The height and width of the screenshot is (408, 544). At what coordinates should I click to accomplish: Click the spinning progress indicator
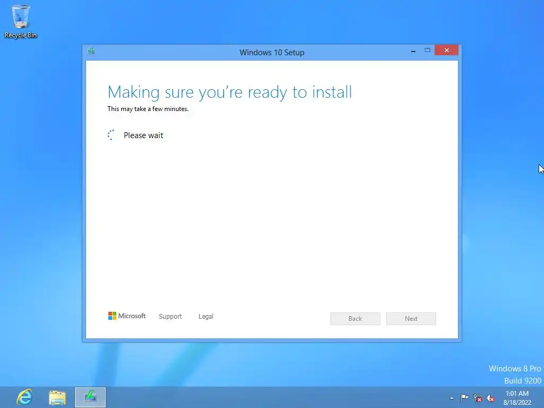pos(111,135)
